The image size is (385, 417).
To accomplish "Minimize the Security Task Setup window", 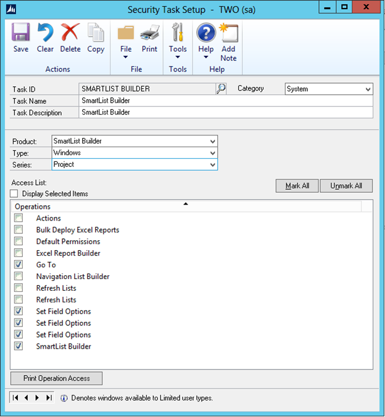I will [328, 7].
